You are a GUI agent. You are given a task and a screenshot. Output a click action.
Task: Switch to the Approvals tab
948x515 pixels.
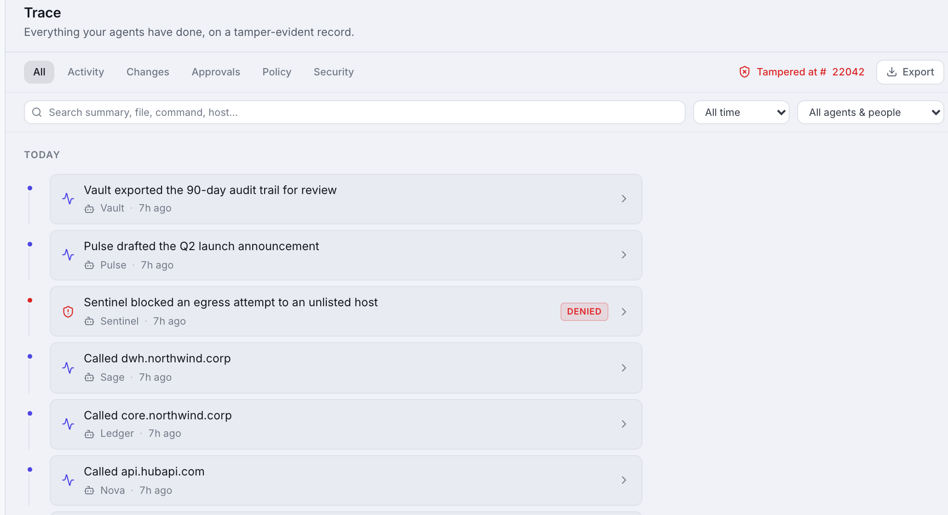(x=216, y=72)
